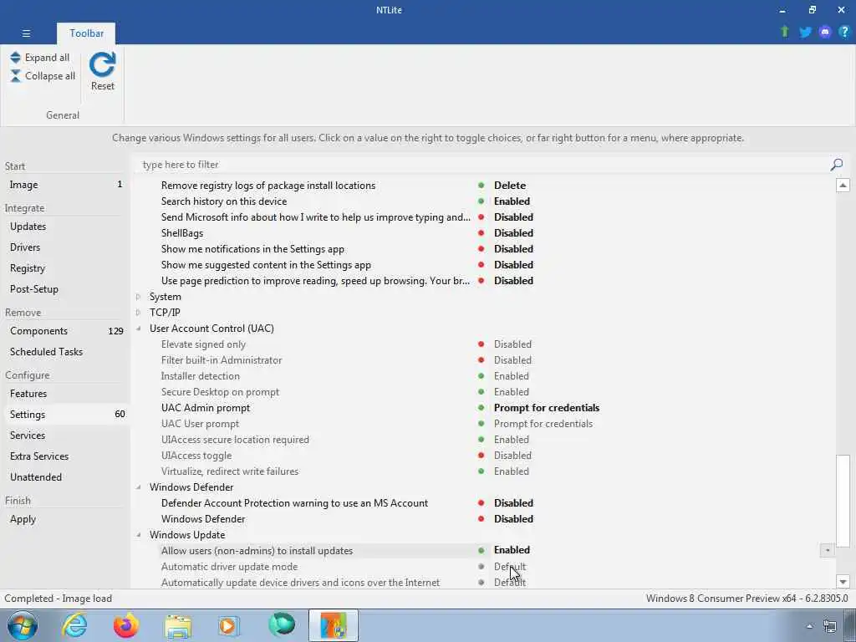Select Secure Desktop on prompt row
This screenshot has width=856, height=642.
coord(483,392)
